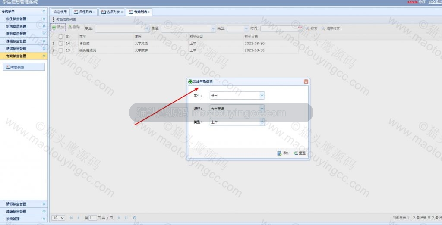The width and height of the screenshot is (442, 225).
Task: Open the calendar picker icon
Action: coord(300,28)
